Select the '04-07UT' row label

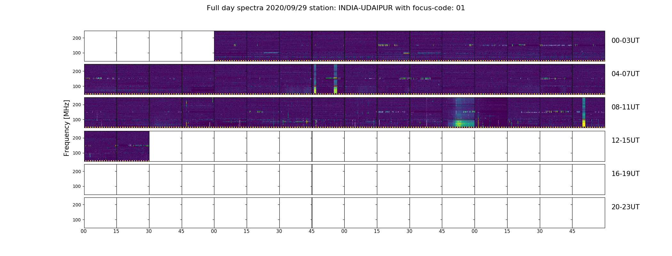[x=625, y=74]
